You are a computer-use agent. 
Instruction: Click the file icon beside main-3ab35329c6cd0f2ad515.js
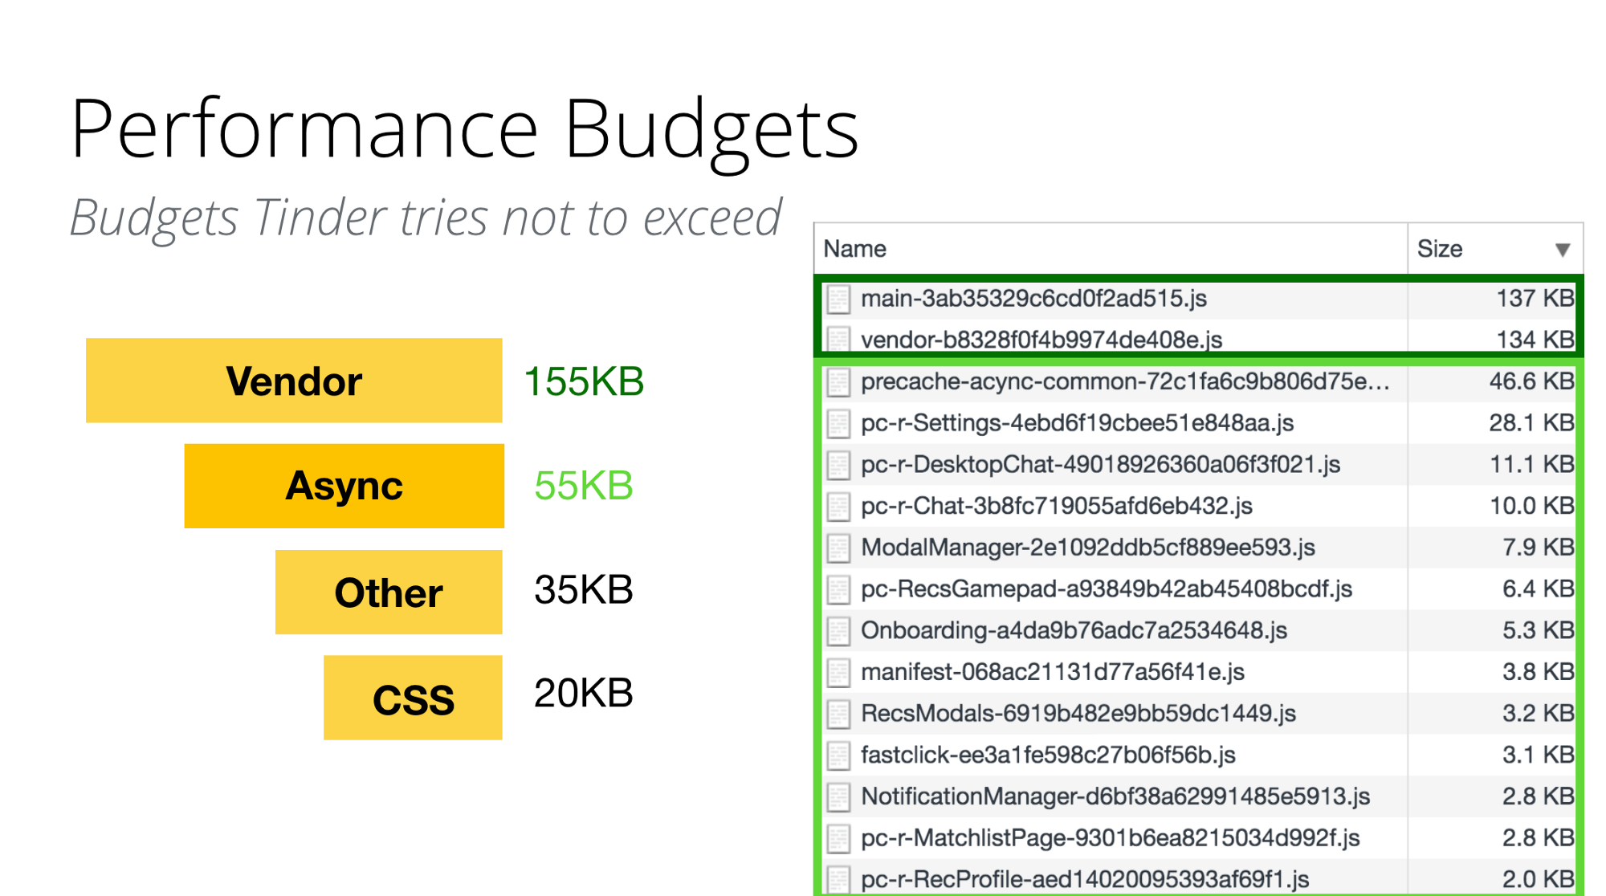pos(838,299)
